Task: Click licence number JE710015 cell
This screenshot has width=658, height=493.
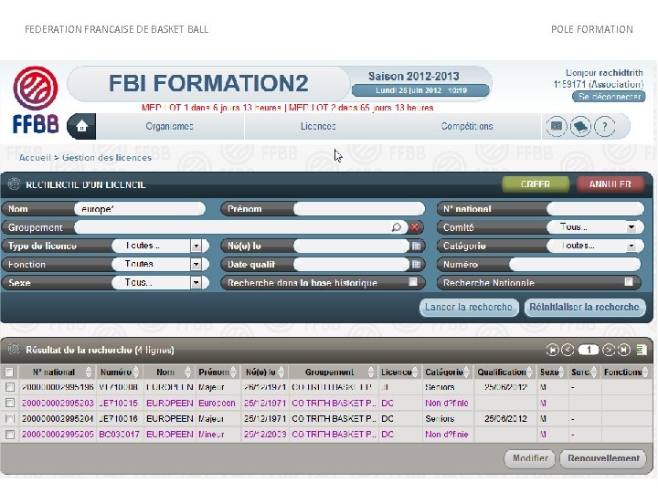Action: (118, 403)
